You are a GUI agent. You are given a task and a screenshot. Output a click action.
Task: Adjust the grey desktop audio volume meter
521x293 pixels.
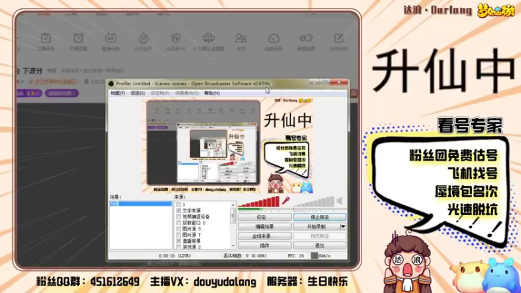[x=314, y=202]
